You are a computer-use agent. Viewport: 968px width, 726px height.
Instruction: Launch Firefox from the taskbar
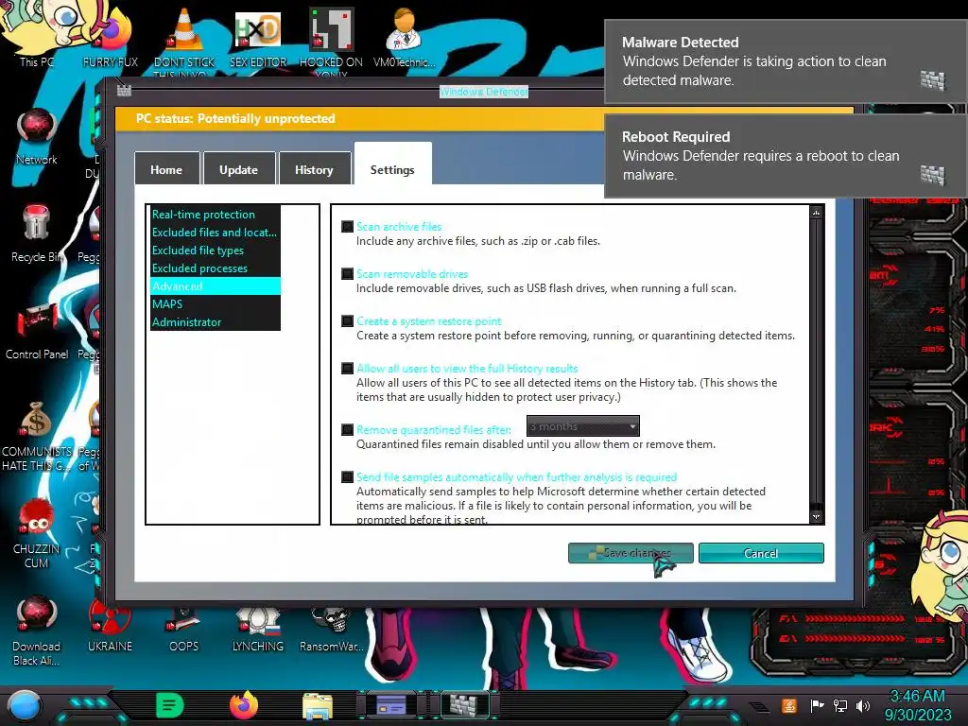click(x=244, y=705)
